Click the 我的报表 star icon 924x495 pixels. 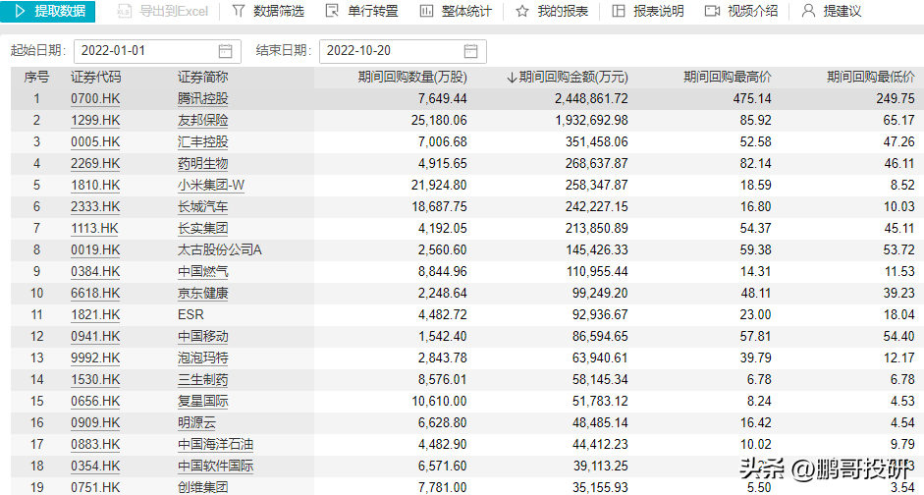(x=522, y=11)
